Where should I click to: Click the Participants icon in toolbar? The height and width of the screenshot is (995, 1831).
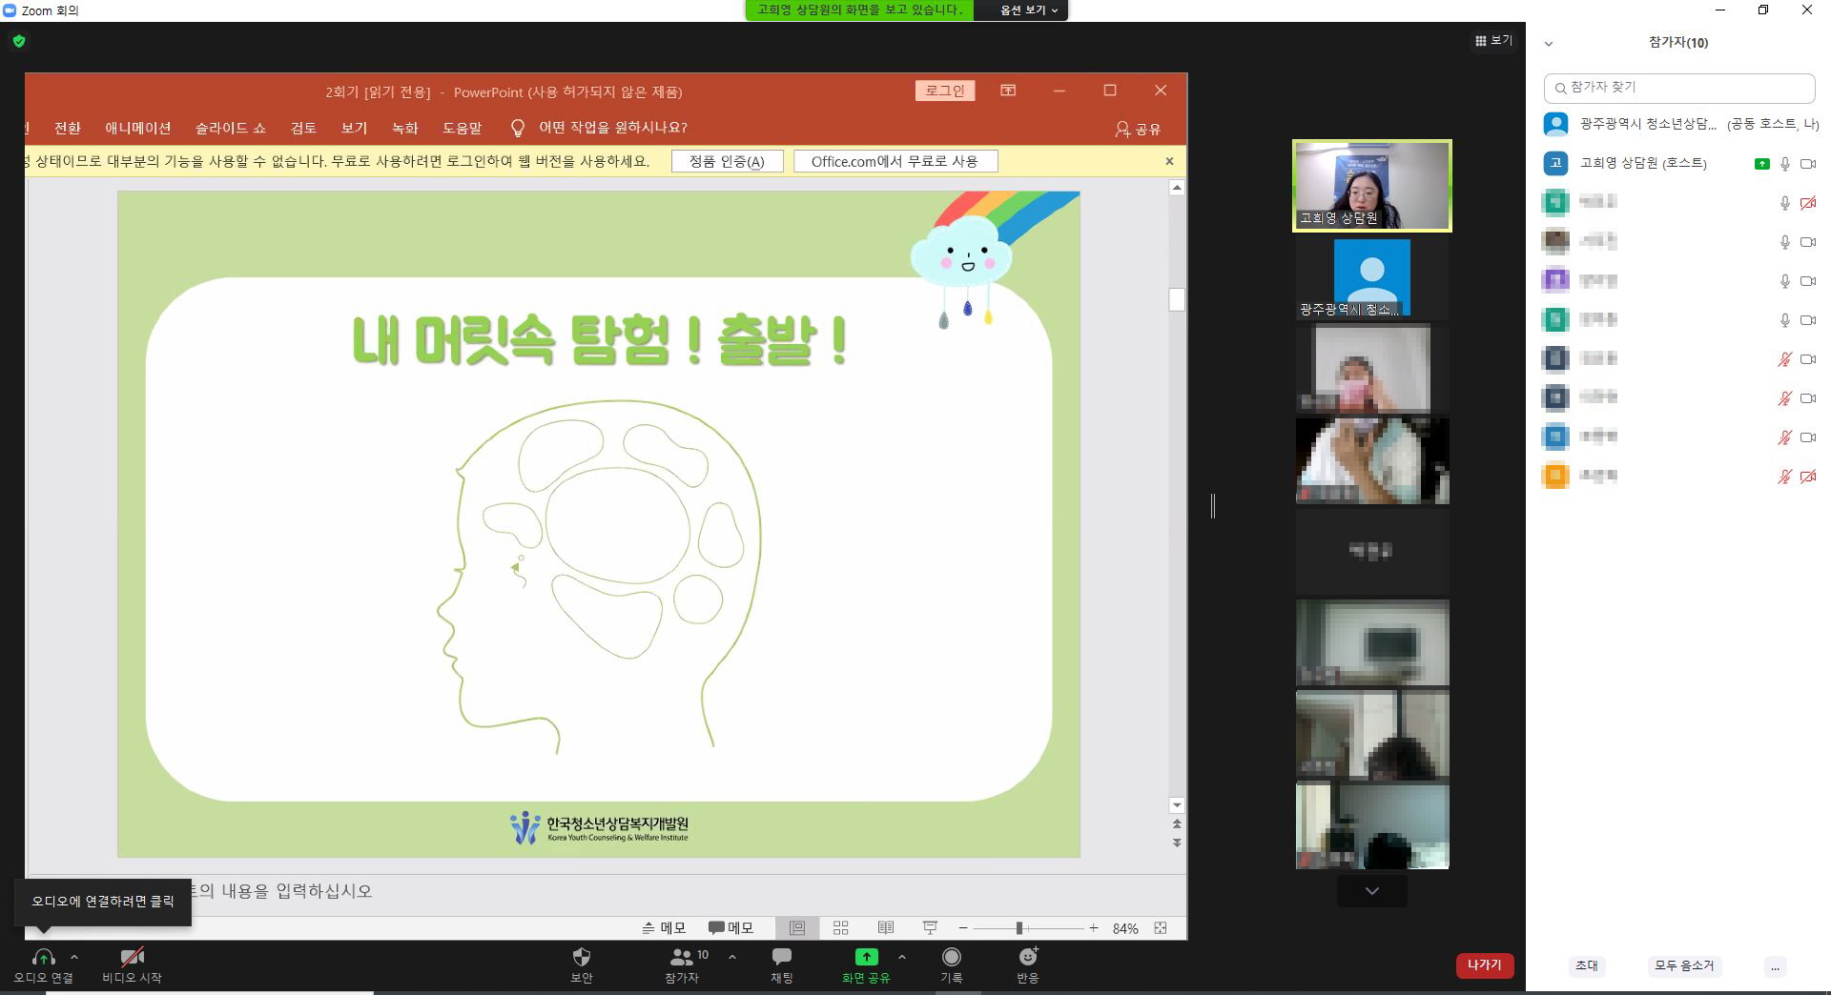682,957
